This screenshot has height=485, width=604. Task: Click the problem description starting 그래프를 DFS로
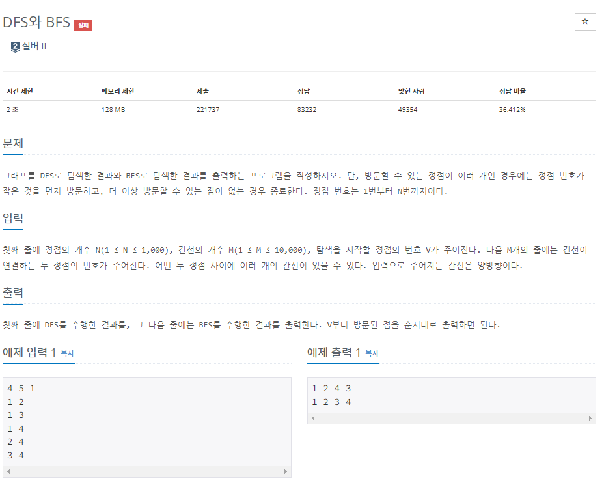tap(294, 184)
